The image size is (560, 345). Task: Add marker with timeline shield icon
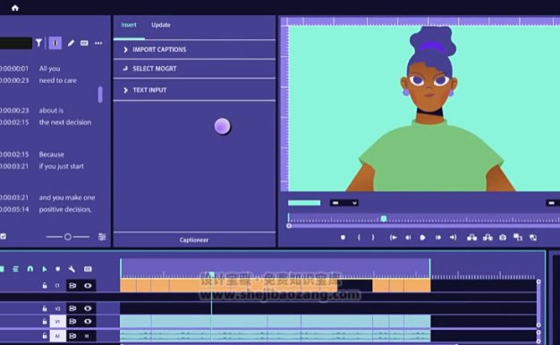(58, 269)
